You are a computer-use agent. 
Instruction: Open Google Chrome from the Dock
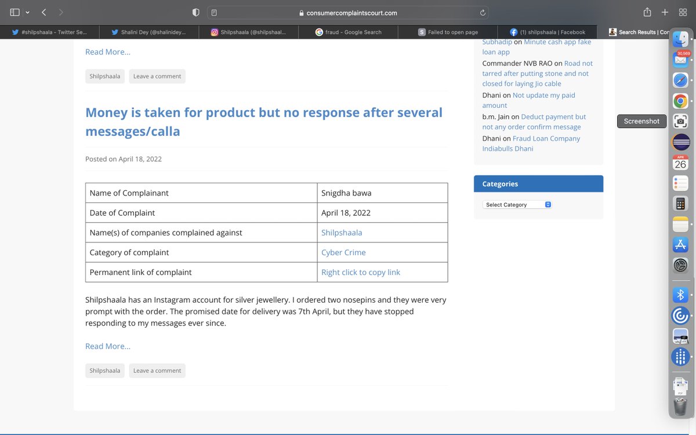(x=680, y=101)
